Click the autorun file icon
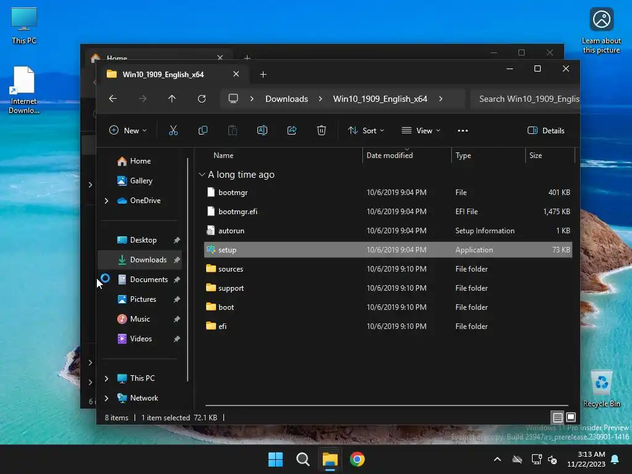Viewport: 632px width, 474px height. 211,231
